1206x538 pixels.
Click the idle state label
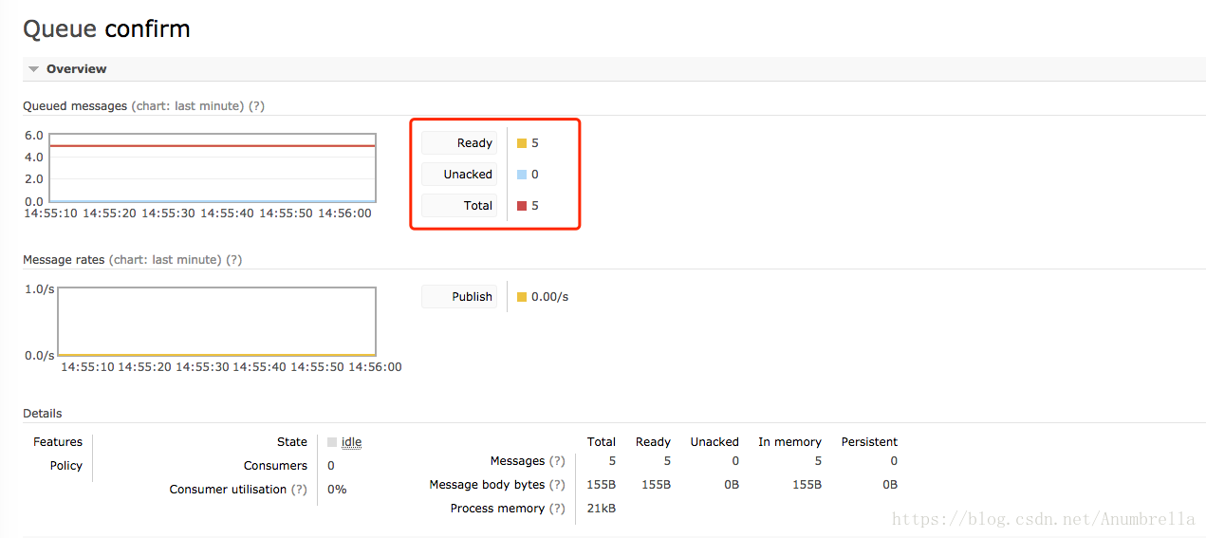(x=351, y=442)
